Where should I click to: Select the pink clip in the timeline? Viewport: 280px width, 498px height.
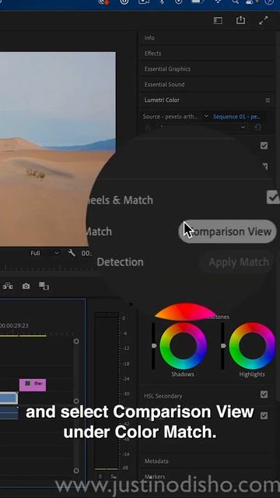33,385
